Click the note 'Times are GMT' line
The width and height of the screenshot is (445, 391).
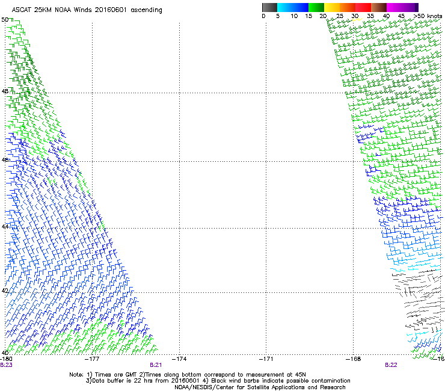click(187, 375)
